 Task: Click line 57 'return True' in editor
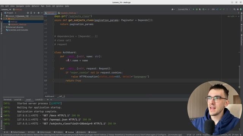[x=73, y=80]
